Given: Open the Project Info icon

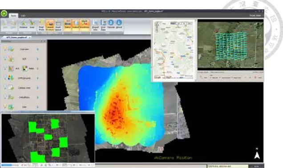Looking at the screenshot, I should 95,25.
